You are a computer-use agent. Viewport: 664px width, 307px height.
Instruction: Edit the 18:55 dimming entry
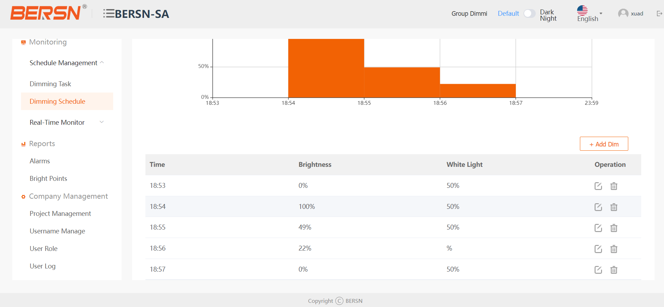[598, 228]
